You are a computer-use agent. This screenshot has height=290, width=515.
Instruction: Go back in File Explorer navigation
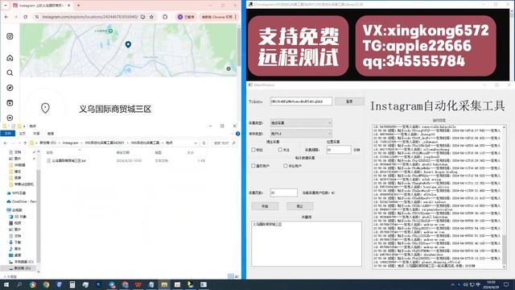[x=6, y=143]
